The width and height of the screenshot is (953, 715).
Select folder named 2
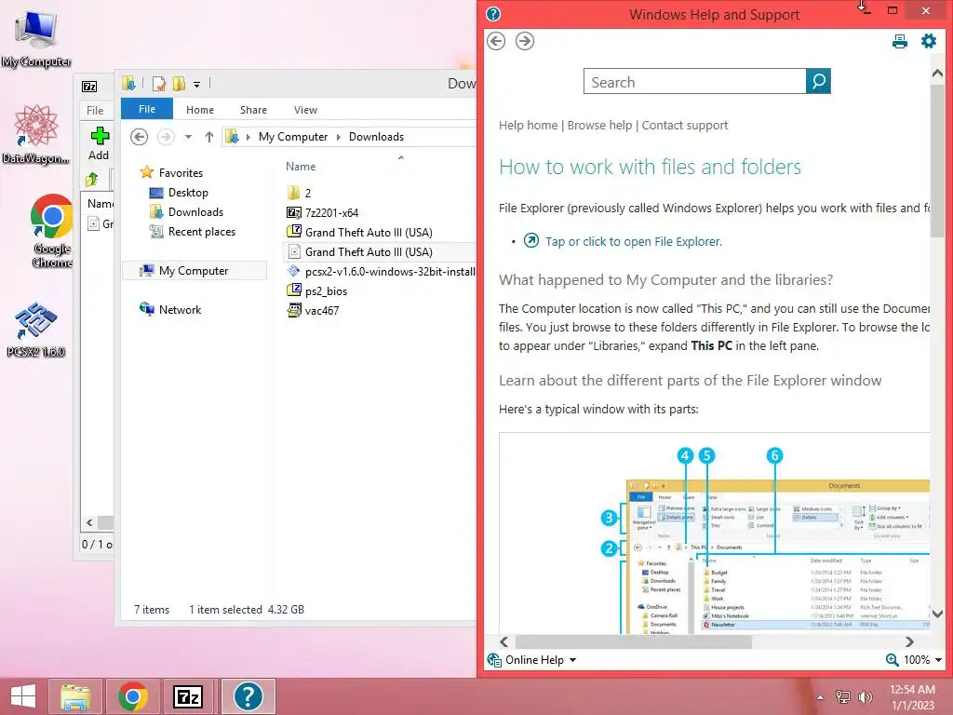click(307, 194)
